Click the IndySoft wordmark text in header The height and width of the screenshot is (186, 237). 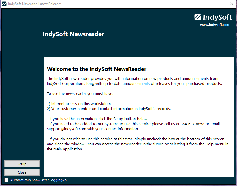[217, 17]
